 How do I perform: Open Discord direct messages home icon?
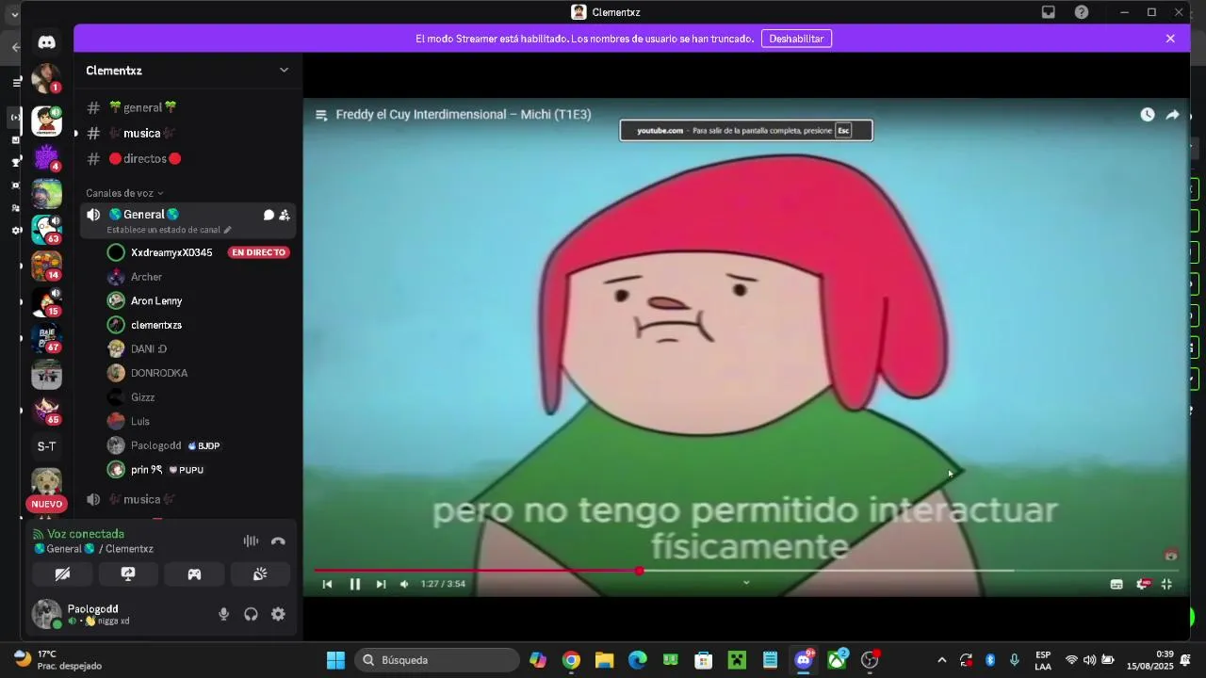point(46,42)
